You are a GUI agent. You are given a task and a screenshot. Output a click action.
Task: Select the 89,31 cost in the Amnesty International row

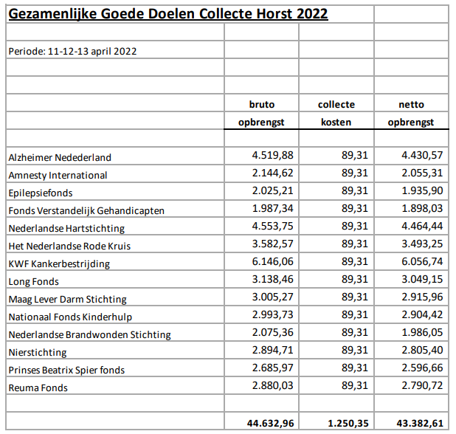pyautogui.click(x=355, y=173)
